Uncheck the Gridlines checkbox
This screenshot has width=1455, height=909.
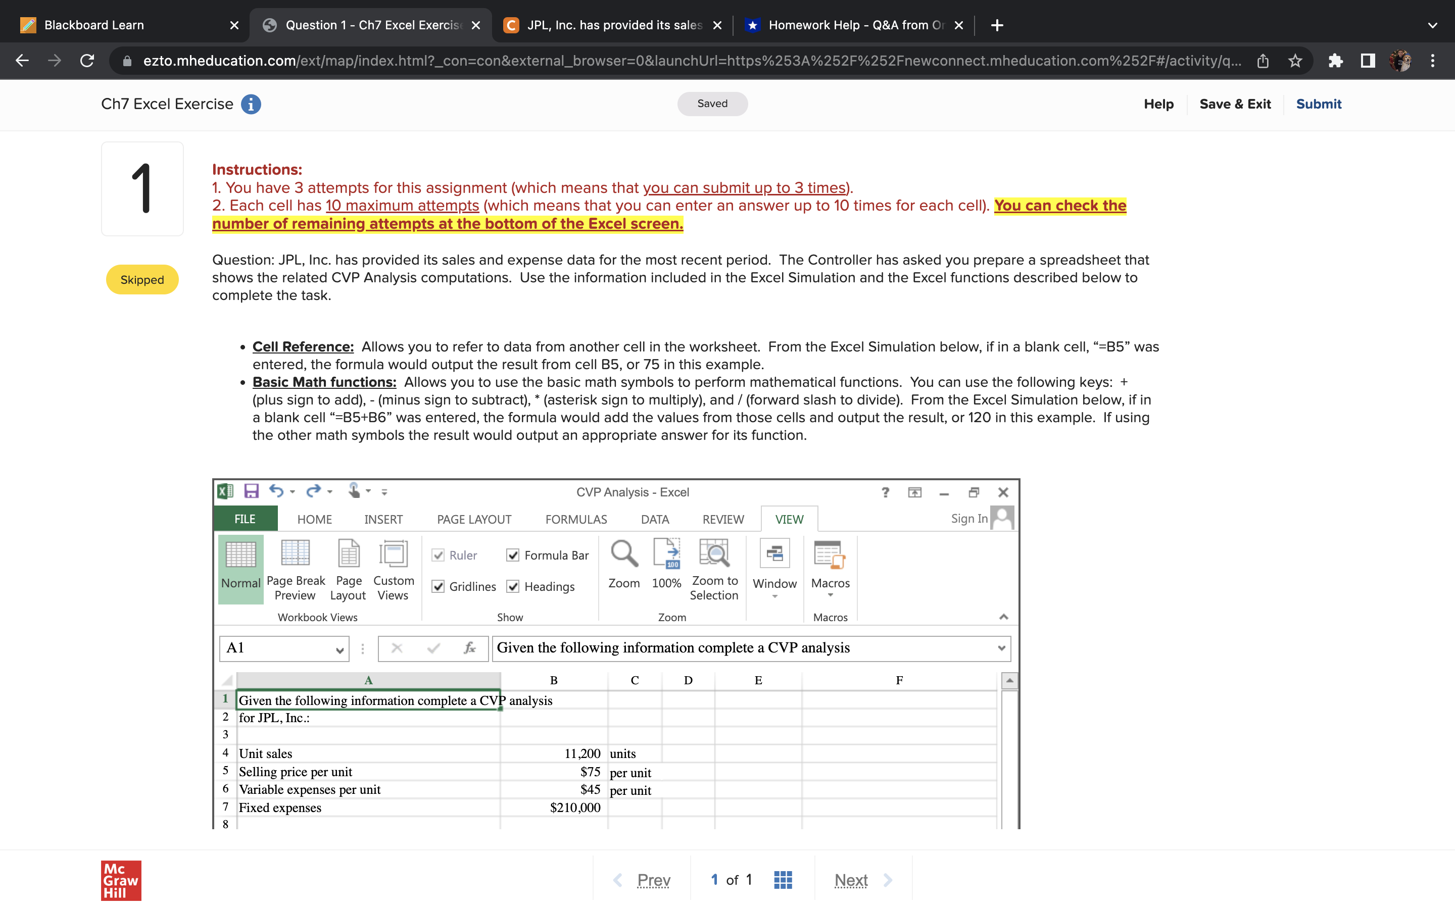439,586
